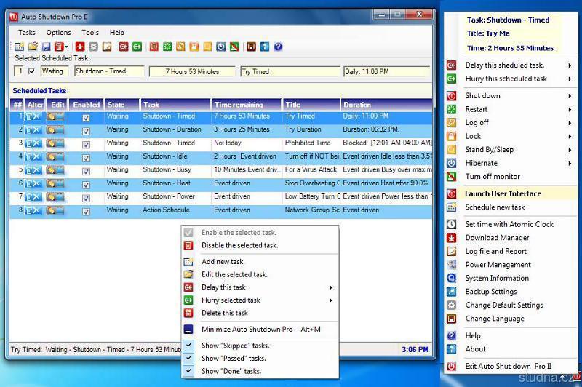Viewport: 582px width, 387px height.
Task: Open the Options menu in menu bar
Action: point(59,33)
